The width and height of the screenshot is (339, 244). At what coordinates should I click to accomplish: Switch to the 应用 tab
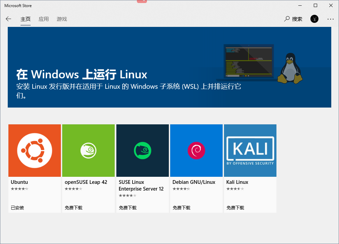[x=43, y=19]
